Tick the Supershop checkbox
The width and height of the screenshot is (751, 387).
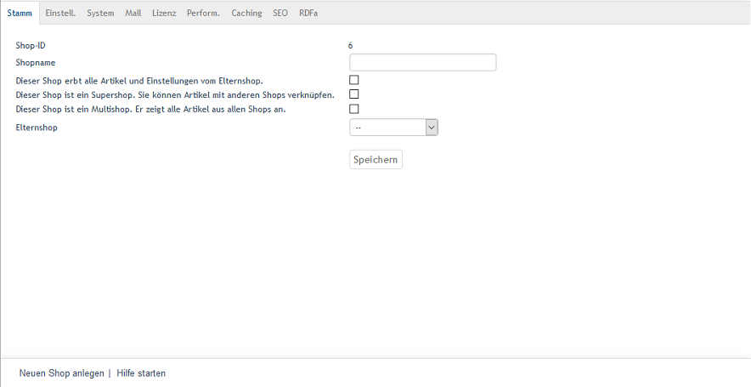(x=354, y=94)
